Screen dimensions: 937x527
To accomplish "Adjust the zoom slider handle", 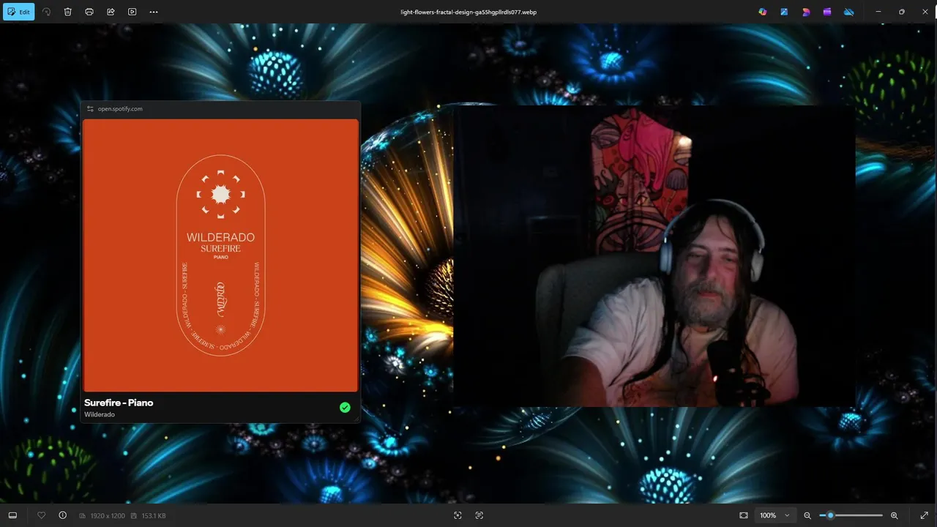I will click(830, 515).
